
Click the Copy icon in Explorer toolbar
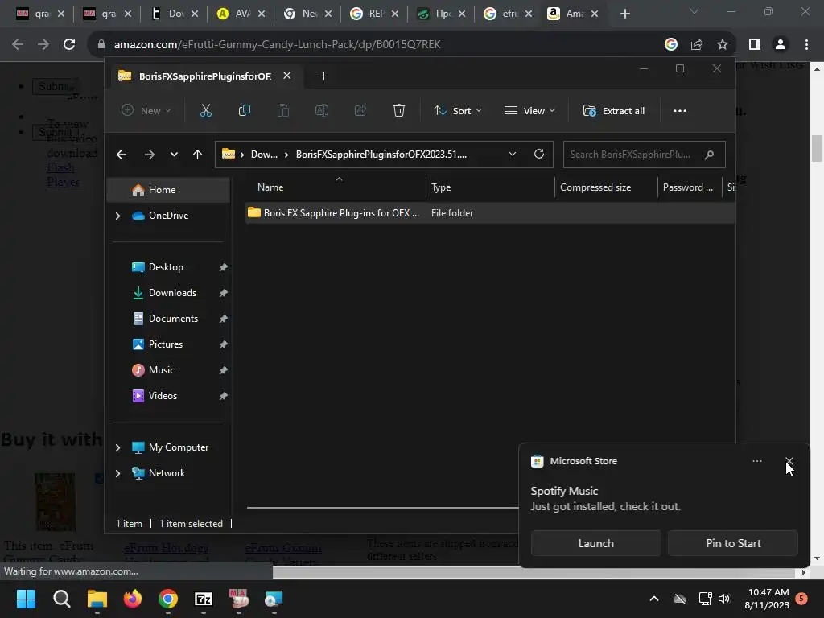245,110
